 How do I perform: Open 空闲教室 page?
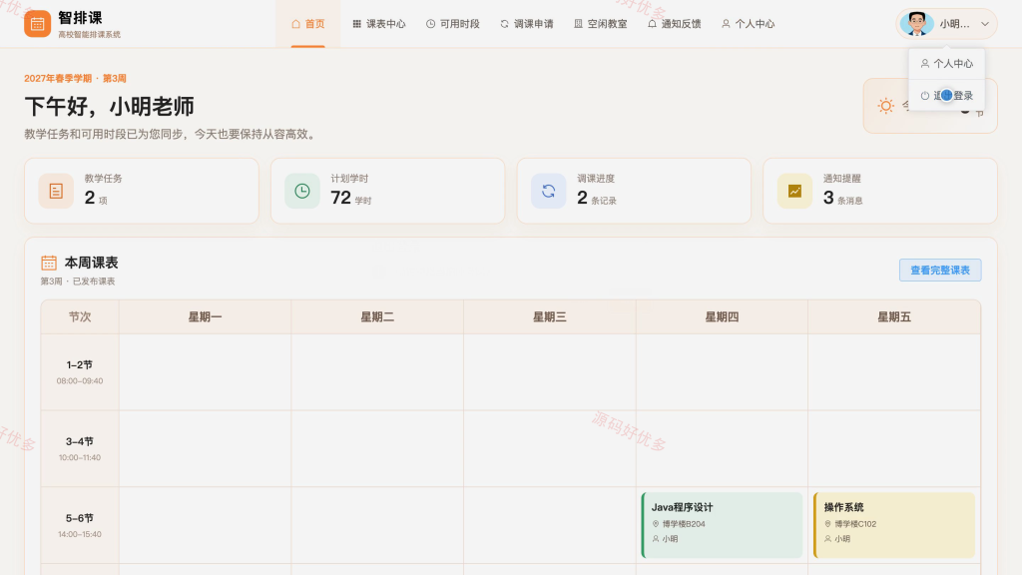[600, 24]
